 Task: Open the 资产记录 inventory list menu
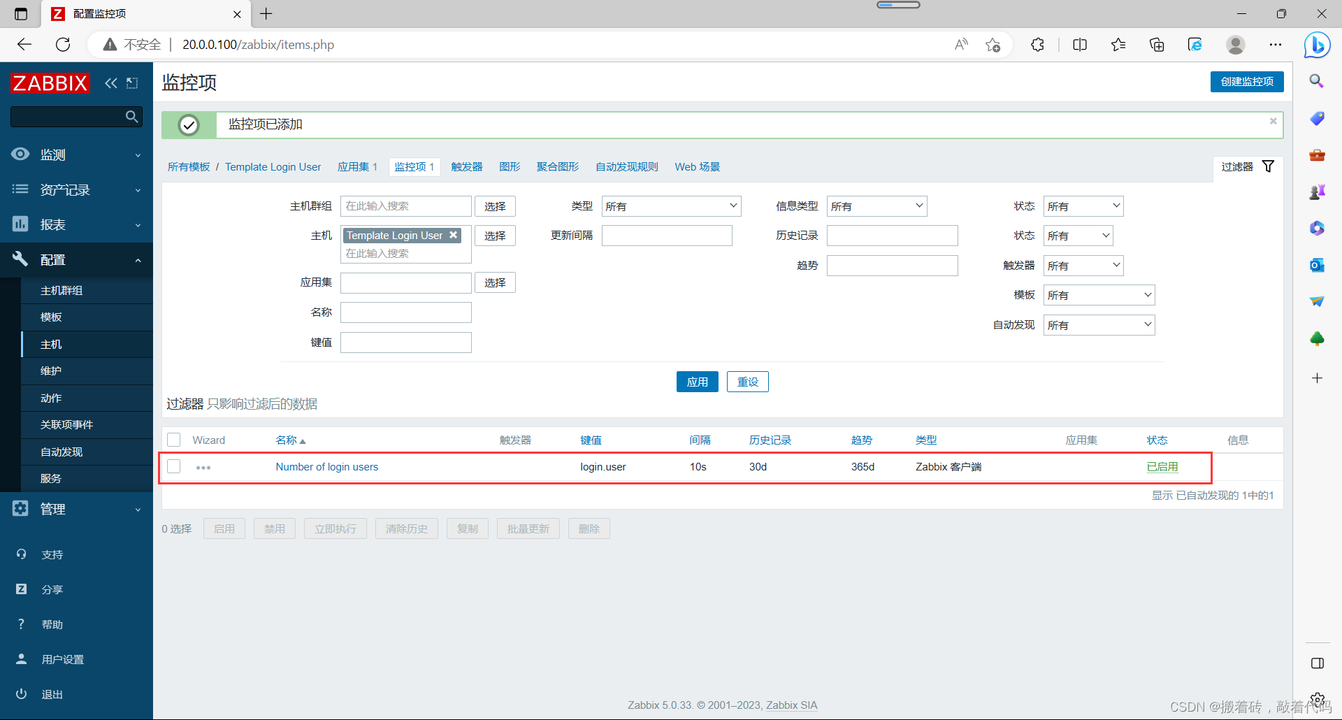click(77, 189)
